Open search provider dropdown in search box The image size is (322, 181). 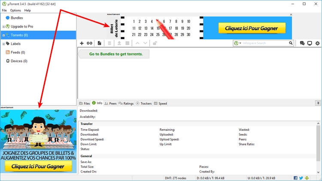coord(238,43)
